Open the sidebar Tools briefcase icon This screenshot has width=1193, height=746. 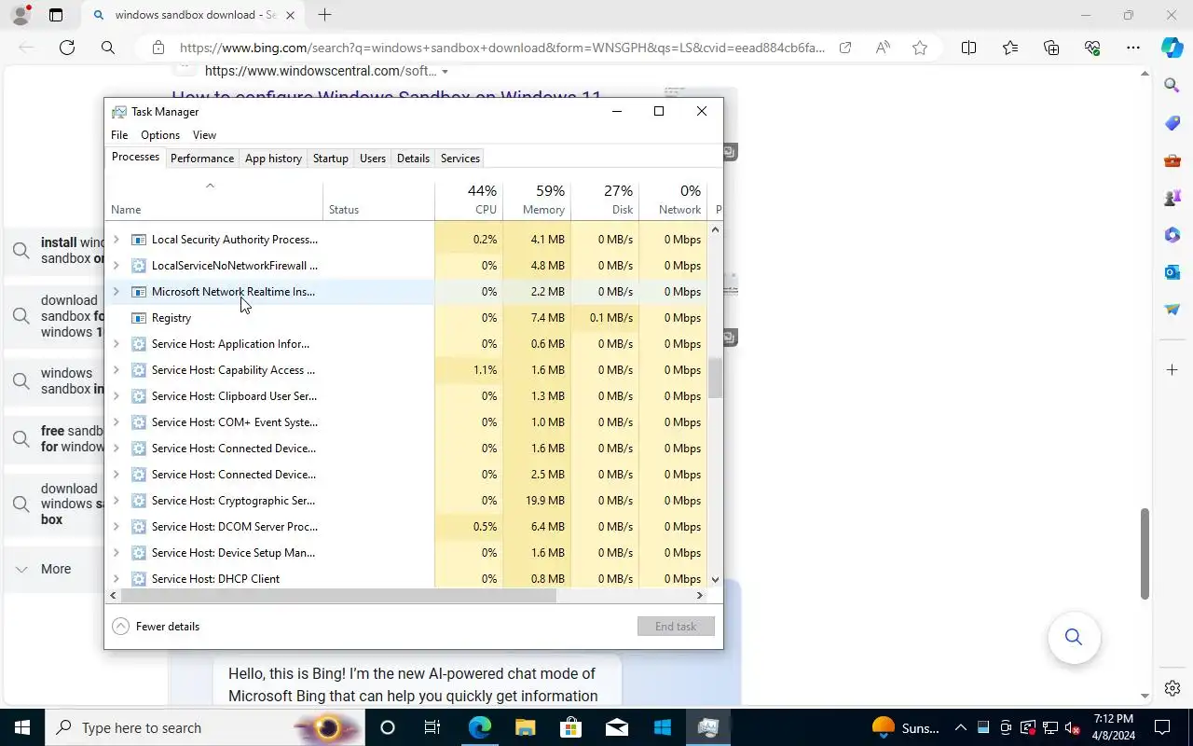[x=1172, y=160]
